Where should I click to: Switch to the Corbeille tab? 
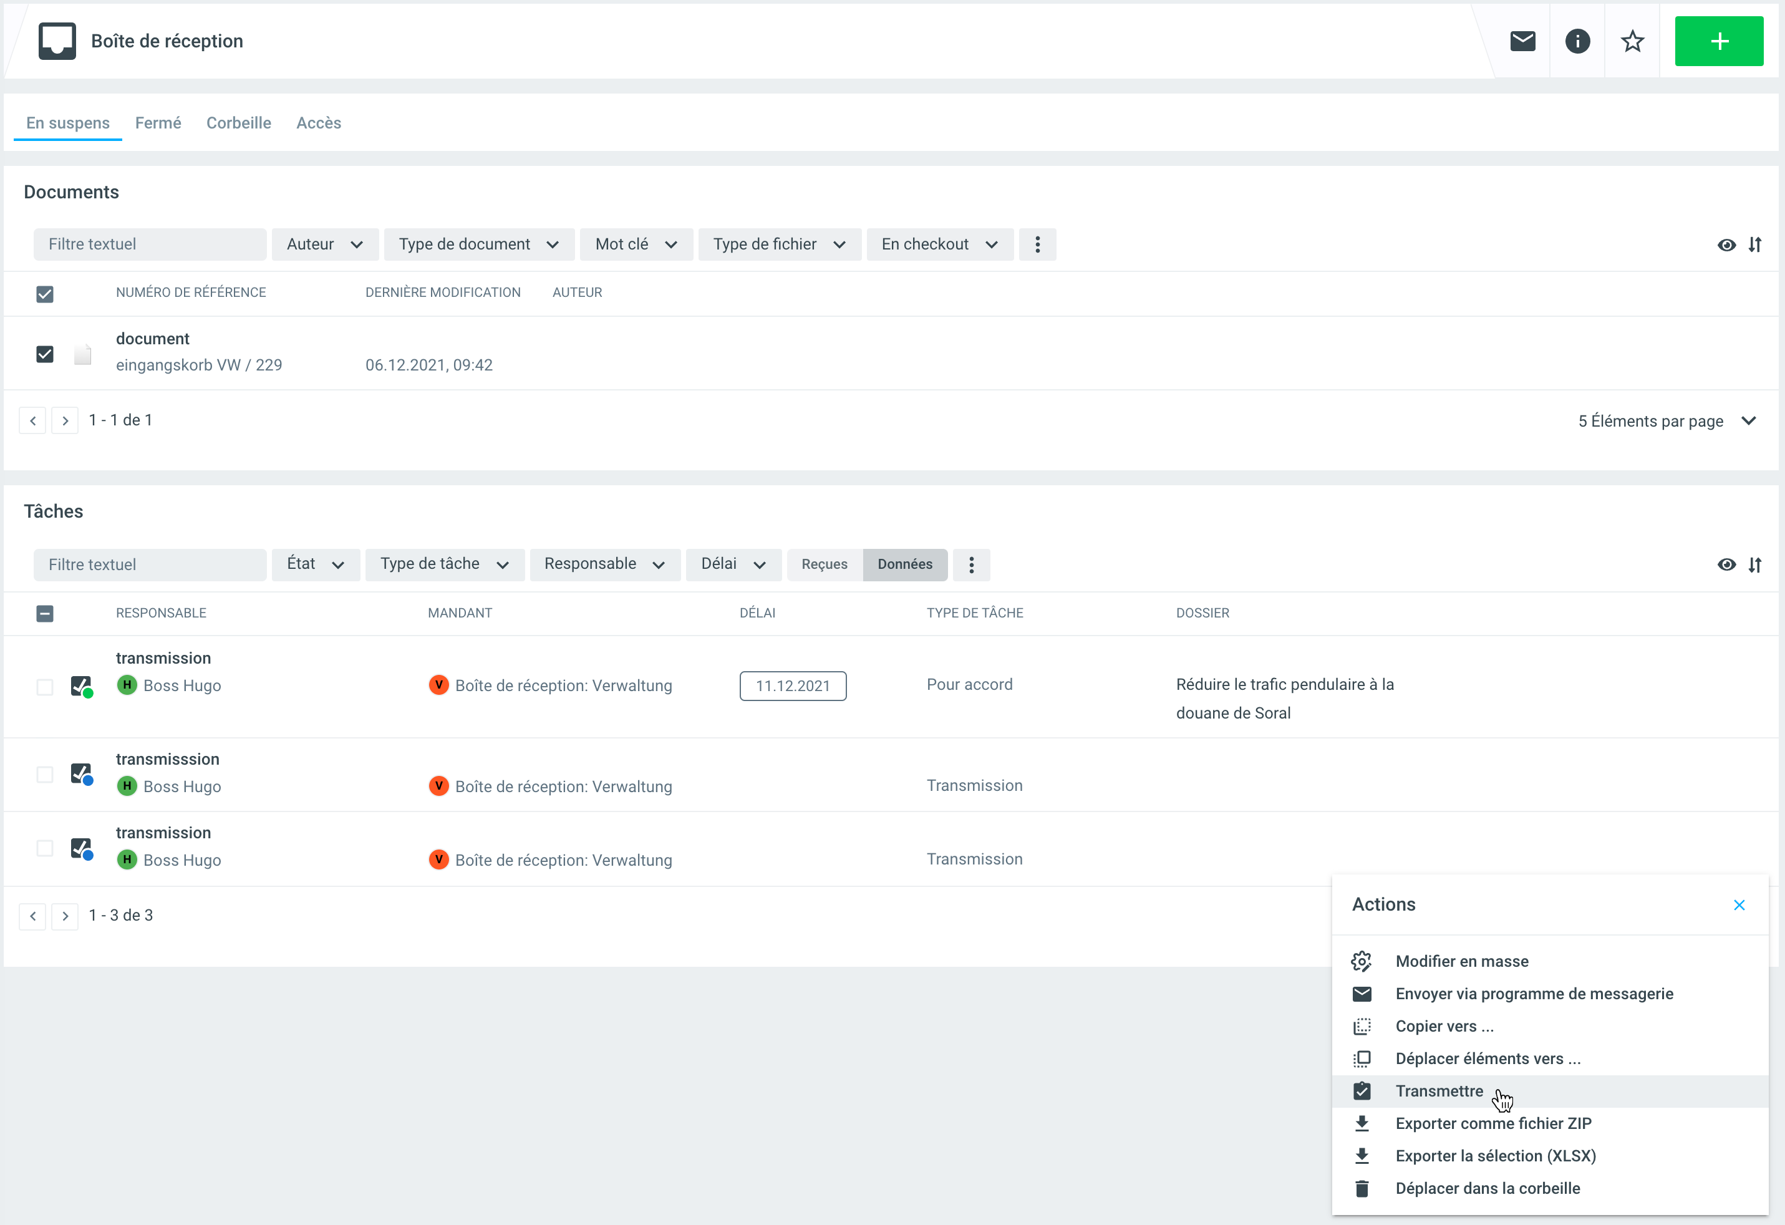[x=238, y=123]
